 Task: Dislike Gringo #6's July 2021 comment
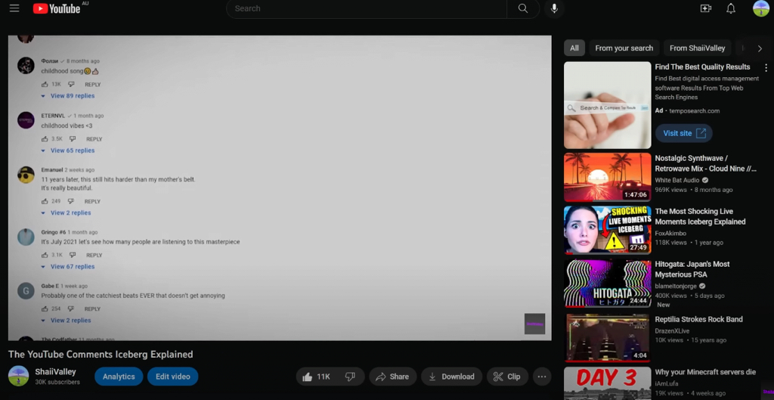pos(73,255)
